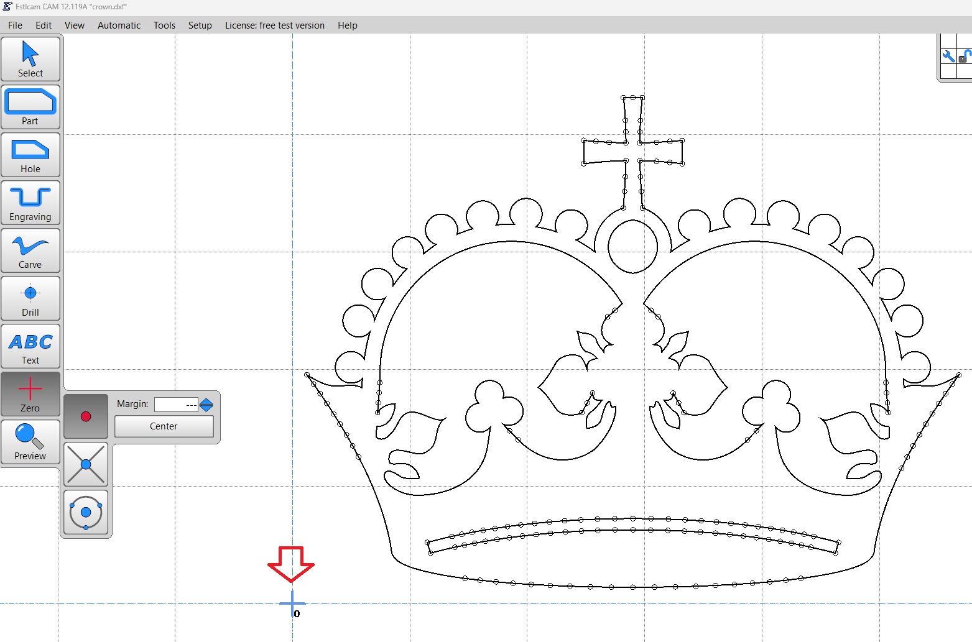Open the Setup menu

200,25
